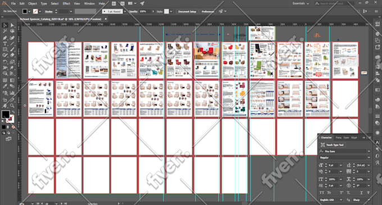The width and height of the screenshot is (382, 205).
Task: Select the Gradient tool
Action: [12, 80]
